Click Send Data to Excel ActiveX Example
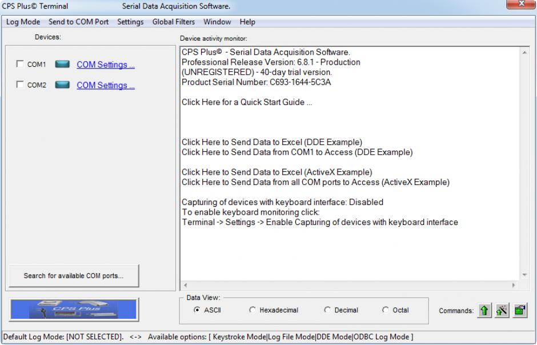The image size is (537, 345). [x=277, y=172]
